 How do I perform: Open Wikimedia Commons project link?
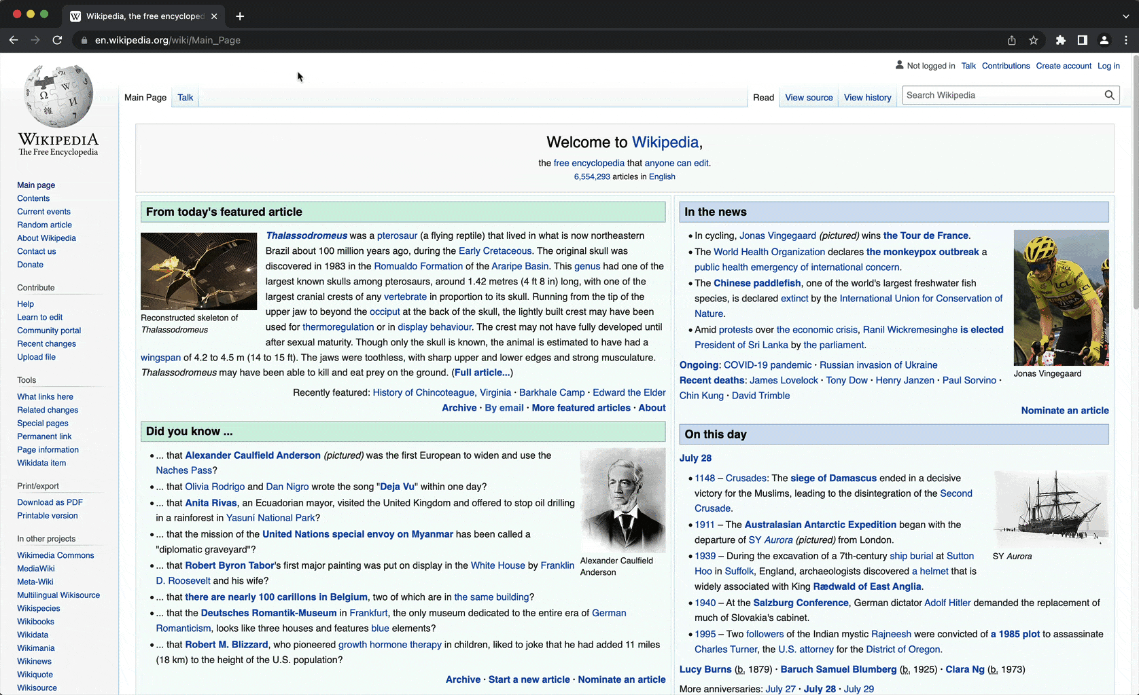56,555
